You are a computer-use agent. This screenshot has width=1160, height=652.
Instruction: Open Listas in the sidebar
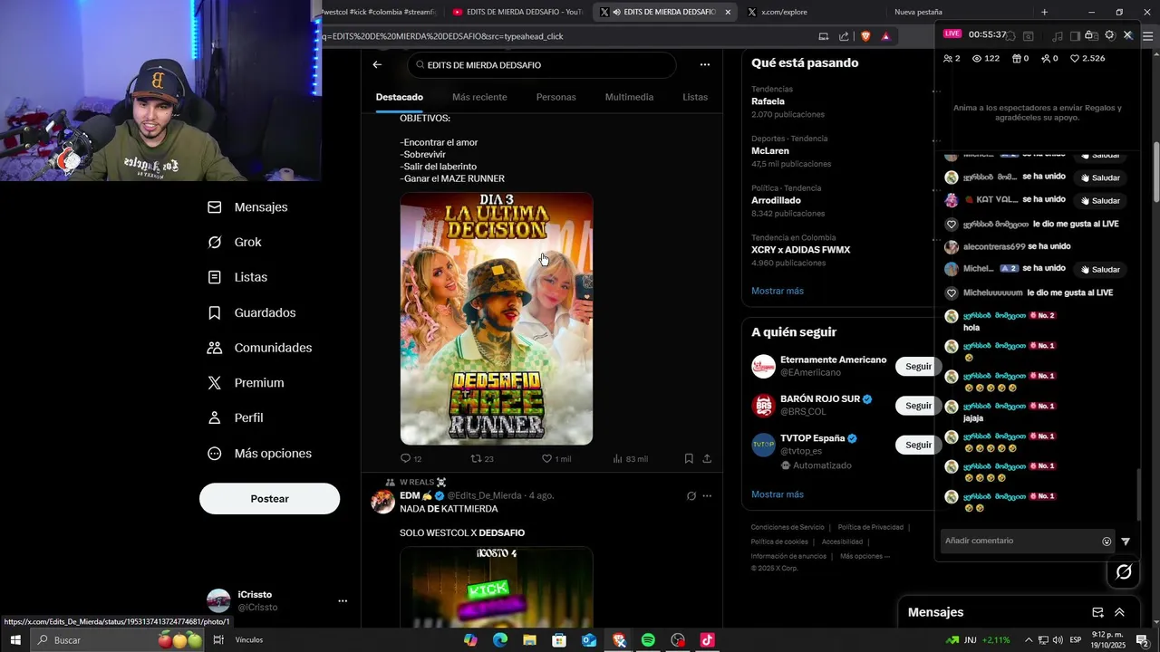pyautogui.click(x=237, y=277)
